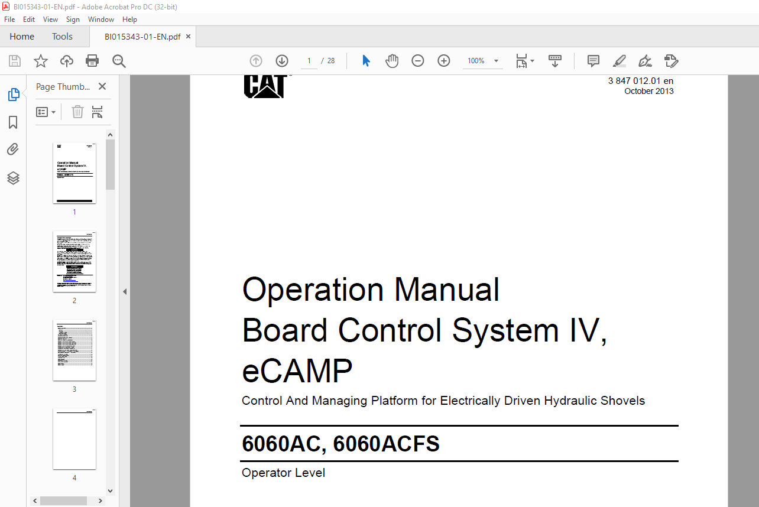
Task: Open the zoom percentage dropdown
Action: pyautogui.click(x=496, y=61)
